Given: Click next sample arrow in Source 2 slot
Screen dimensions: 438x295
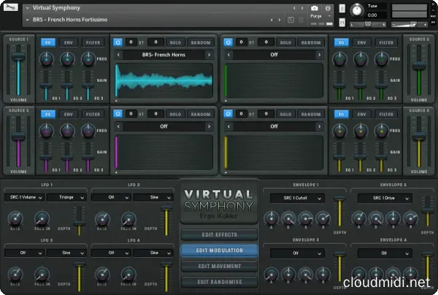Looking at the screenshot, I should click(x=319, y=55).
